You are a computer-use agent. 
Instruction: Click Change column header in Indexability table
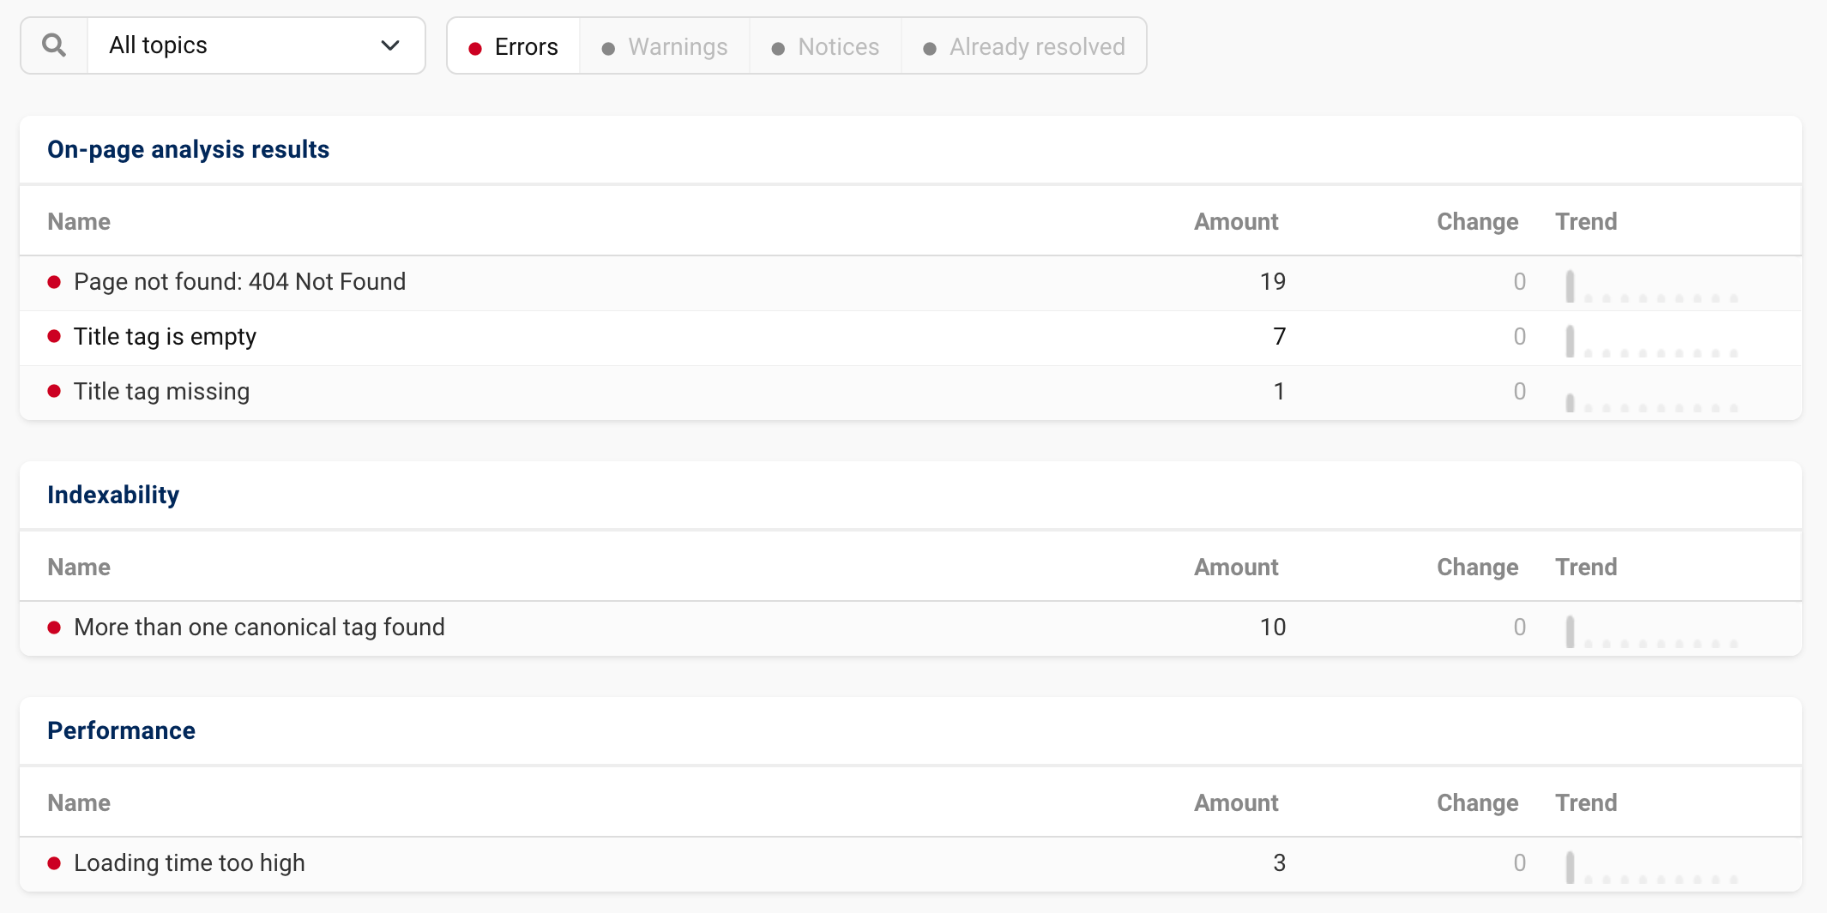tap(1478, 568)
